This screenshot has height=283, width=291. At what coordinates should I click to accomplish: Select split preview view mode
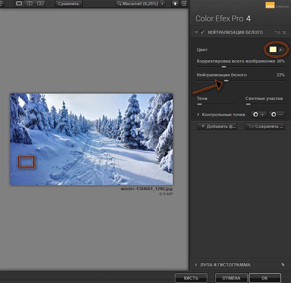click(x=29, y=3)
